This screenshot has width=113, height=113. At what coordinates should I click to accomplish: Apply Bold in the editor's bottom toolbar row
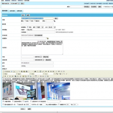(5, 76)
